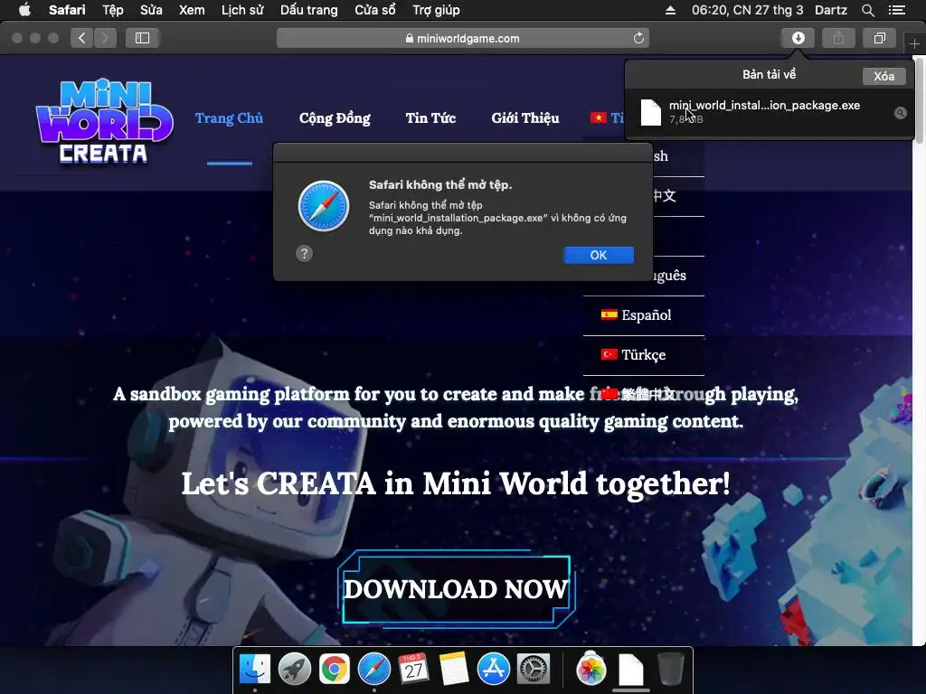The height and width of the screenshot is (694, 926).
Task: Dismiss the dialog with OK
Action: pos(599,255)
